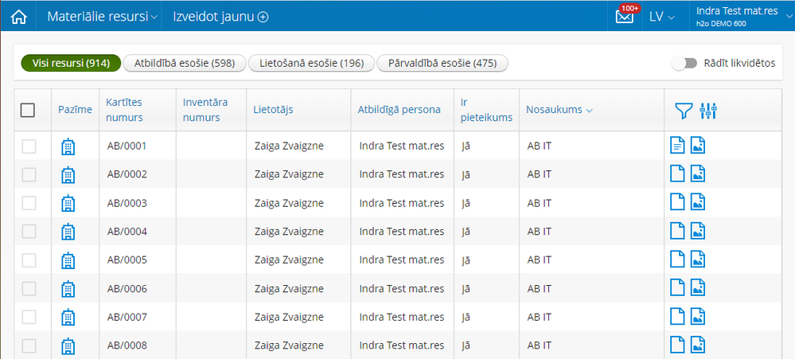Viewport: 795px width, 359px height.
Task: Open the mail notifications envelope
Action: tap(625, 16)
